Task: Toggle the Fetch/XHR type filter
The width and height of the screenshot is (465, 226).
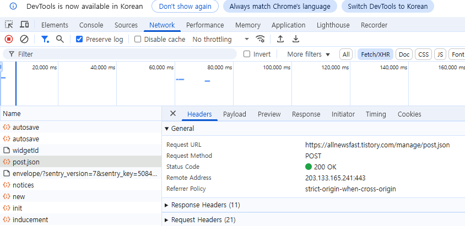Action: 375,54
